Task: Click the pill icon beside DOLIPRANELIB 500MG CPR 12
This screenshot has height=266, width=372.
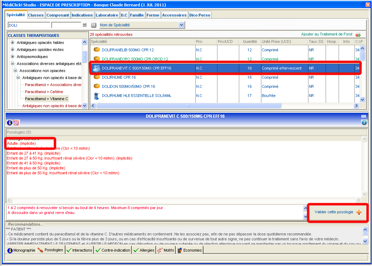Action: [97, 50]
